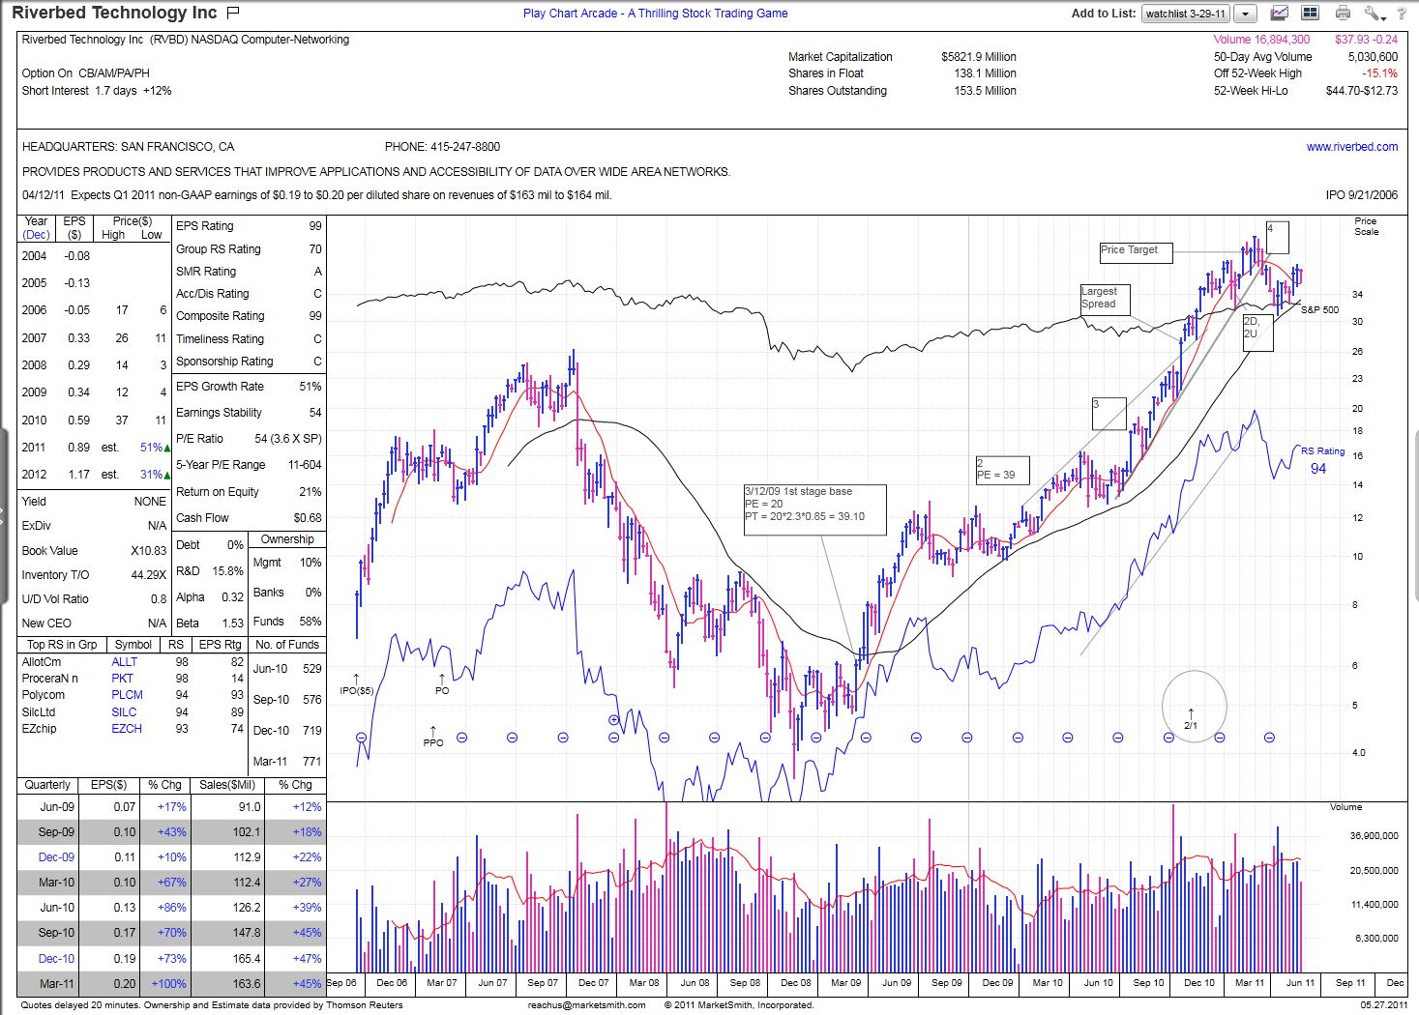Click the Acc/Dis Rating row
Viewport: 1419px width, 1015px height.
coord(249,294)
